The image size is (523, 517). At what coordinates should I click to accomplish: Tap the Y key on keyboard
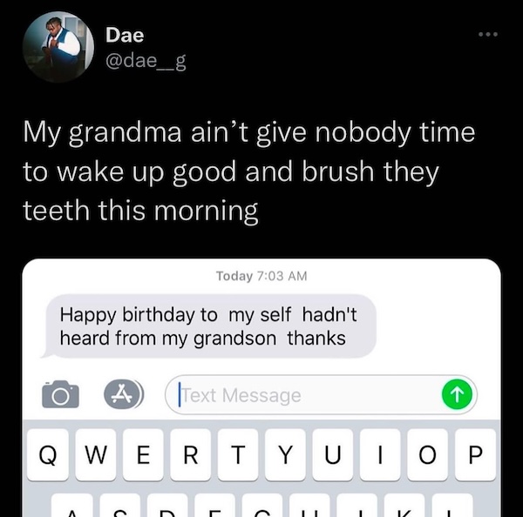click(285, 454)
